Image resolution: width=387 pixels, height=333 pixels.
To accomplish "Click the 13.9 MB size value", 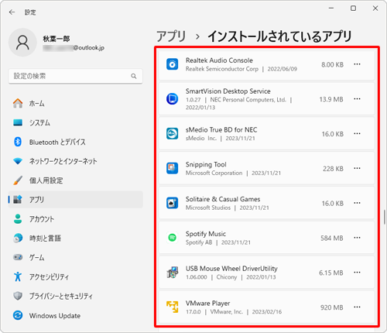I will tap(331, 99).
